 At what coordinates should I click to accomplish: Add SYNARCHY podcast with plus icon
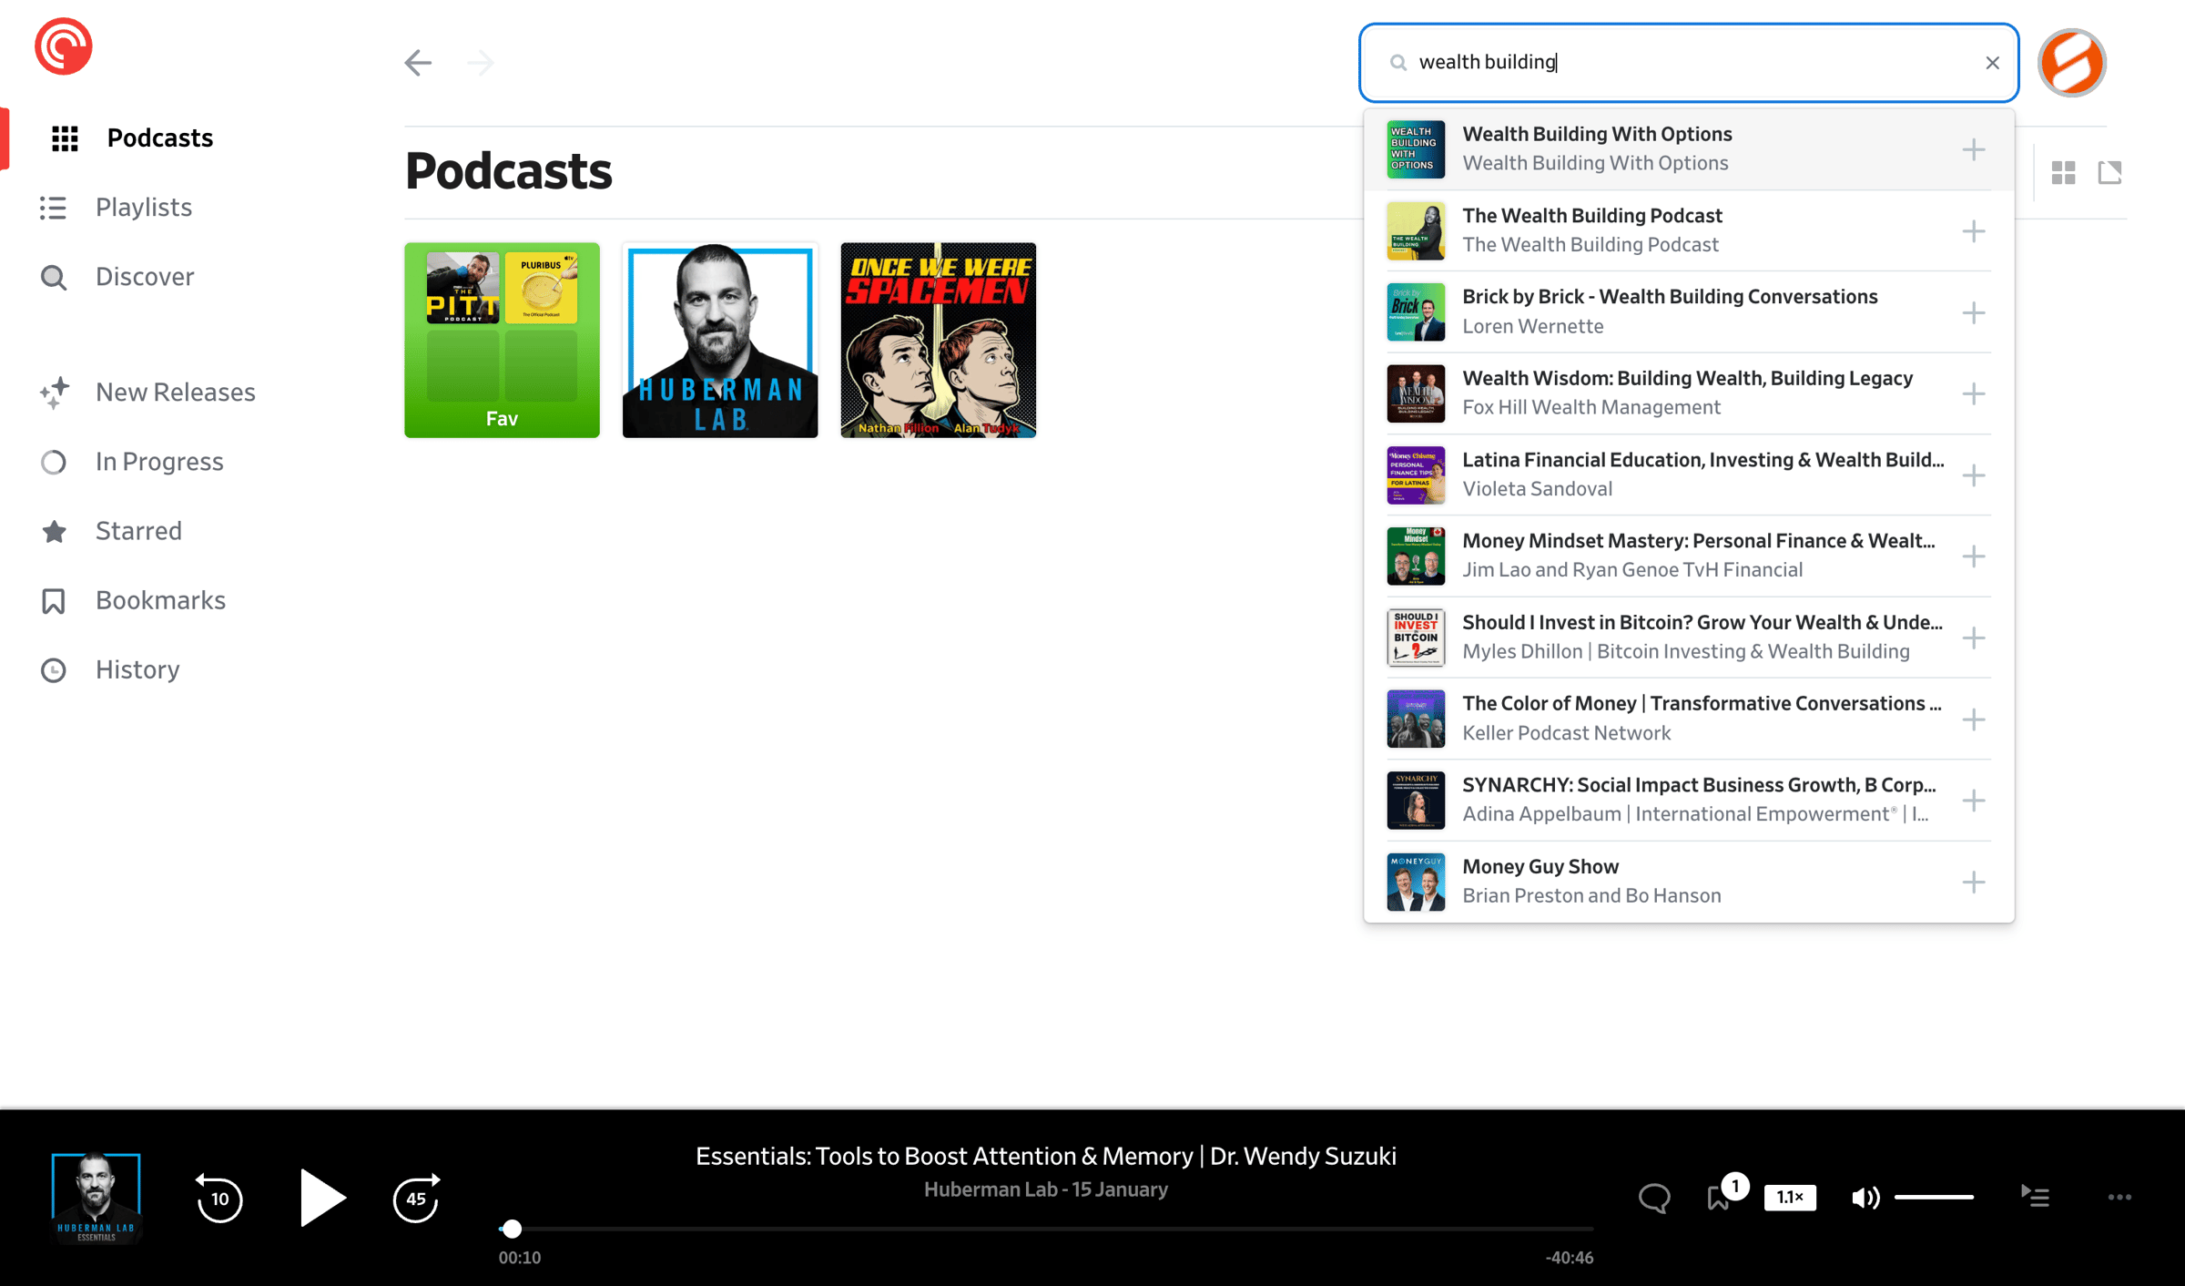1973,801
